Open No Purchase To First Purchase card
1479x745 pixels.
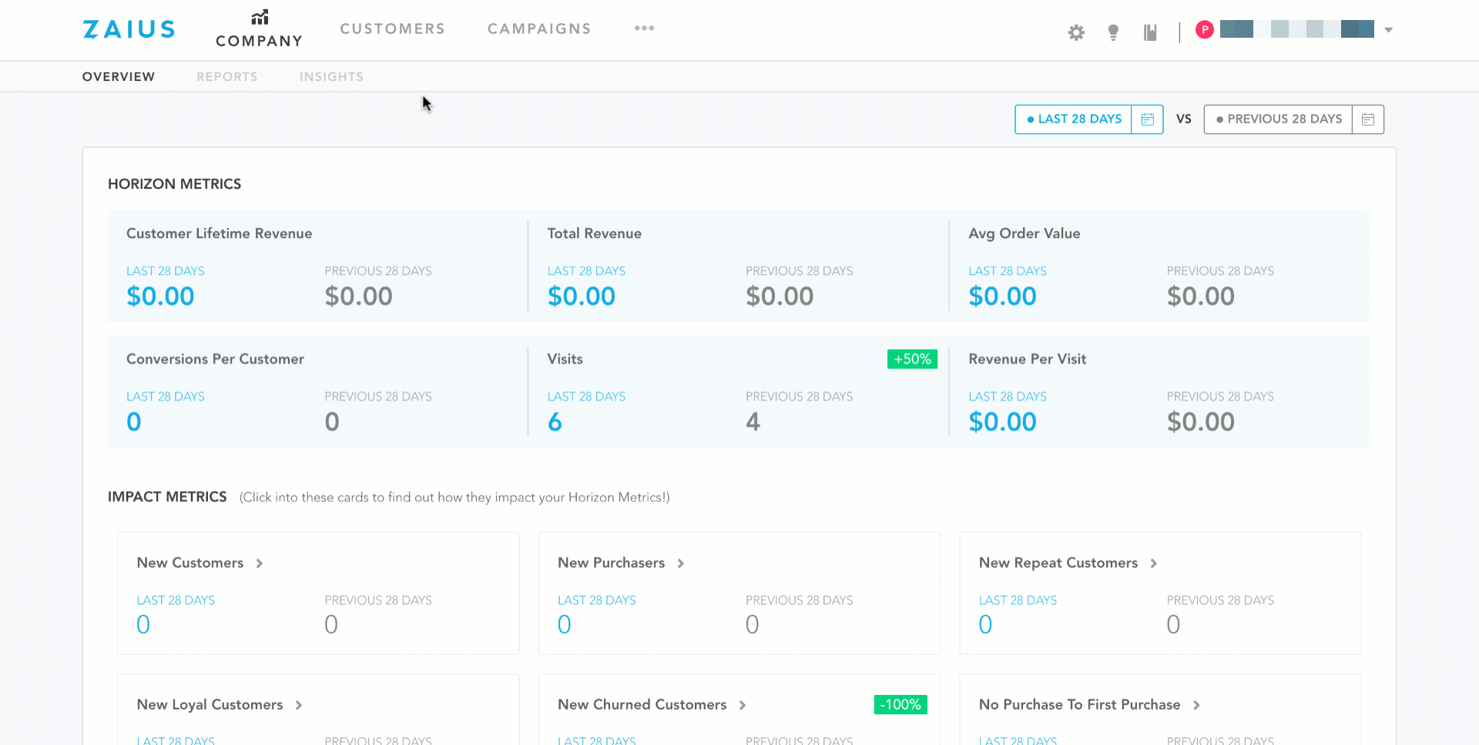[1160, 710]
